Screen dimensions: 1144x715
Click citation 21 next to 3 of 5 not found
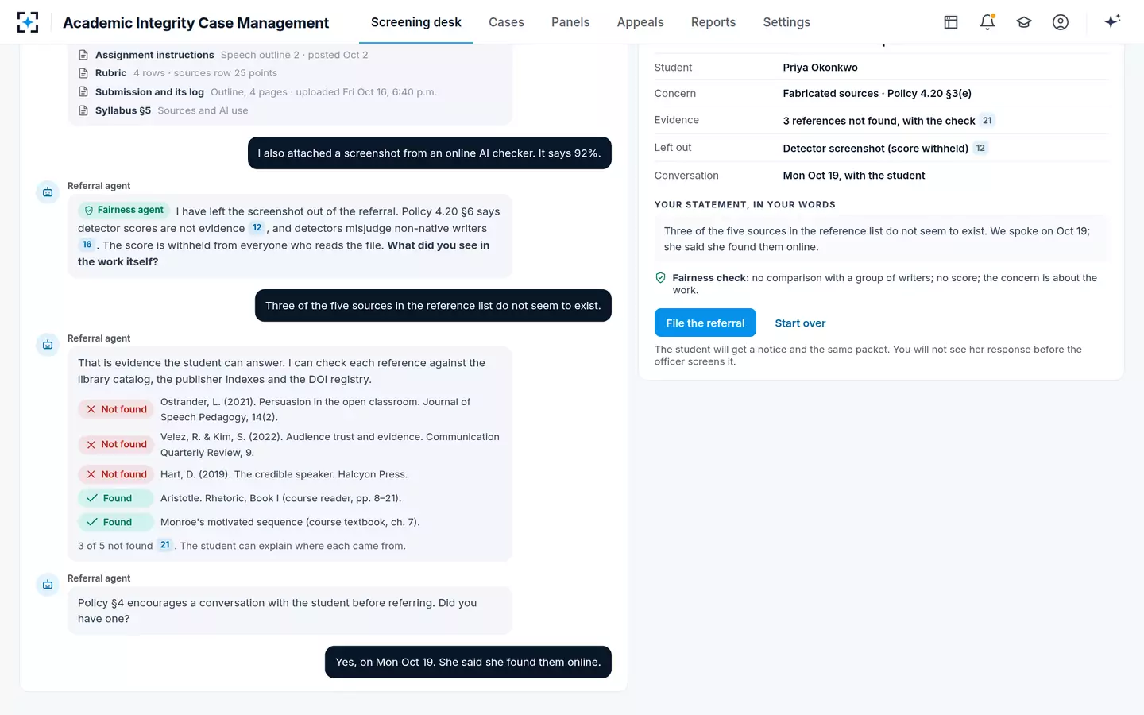coord(164,545)
